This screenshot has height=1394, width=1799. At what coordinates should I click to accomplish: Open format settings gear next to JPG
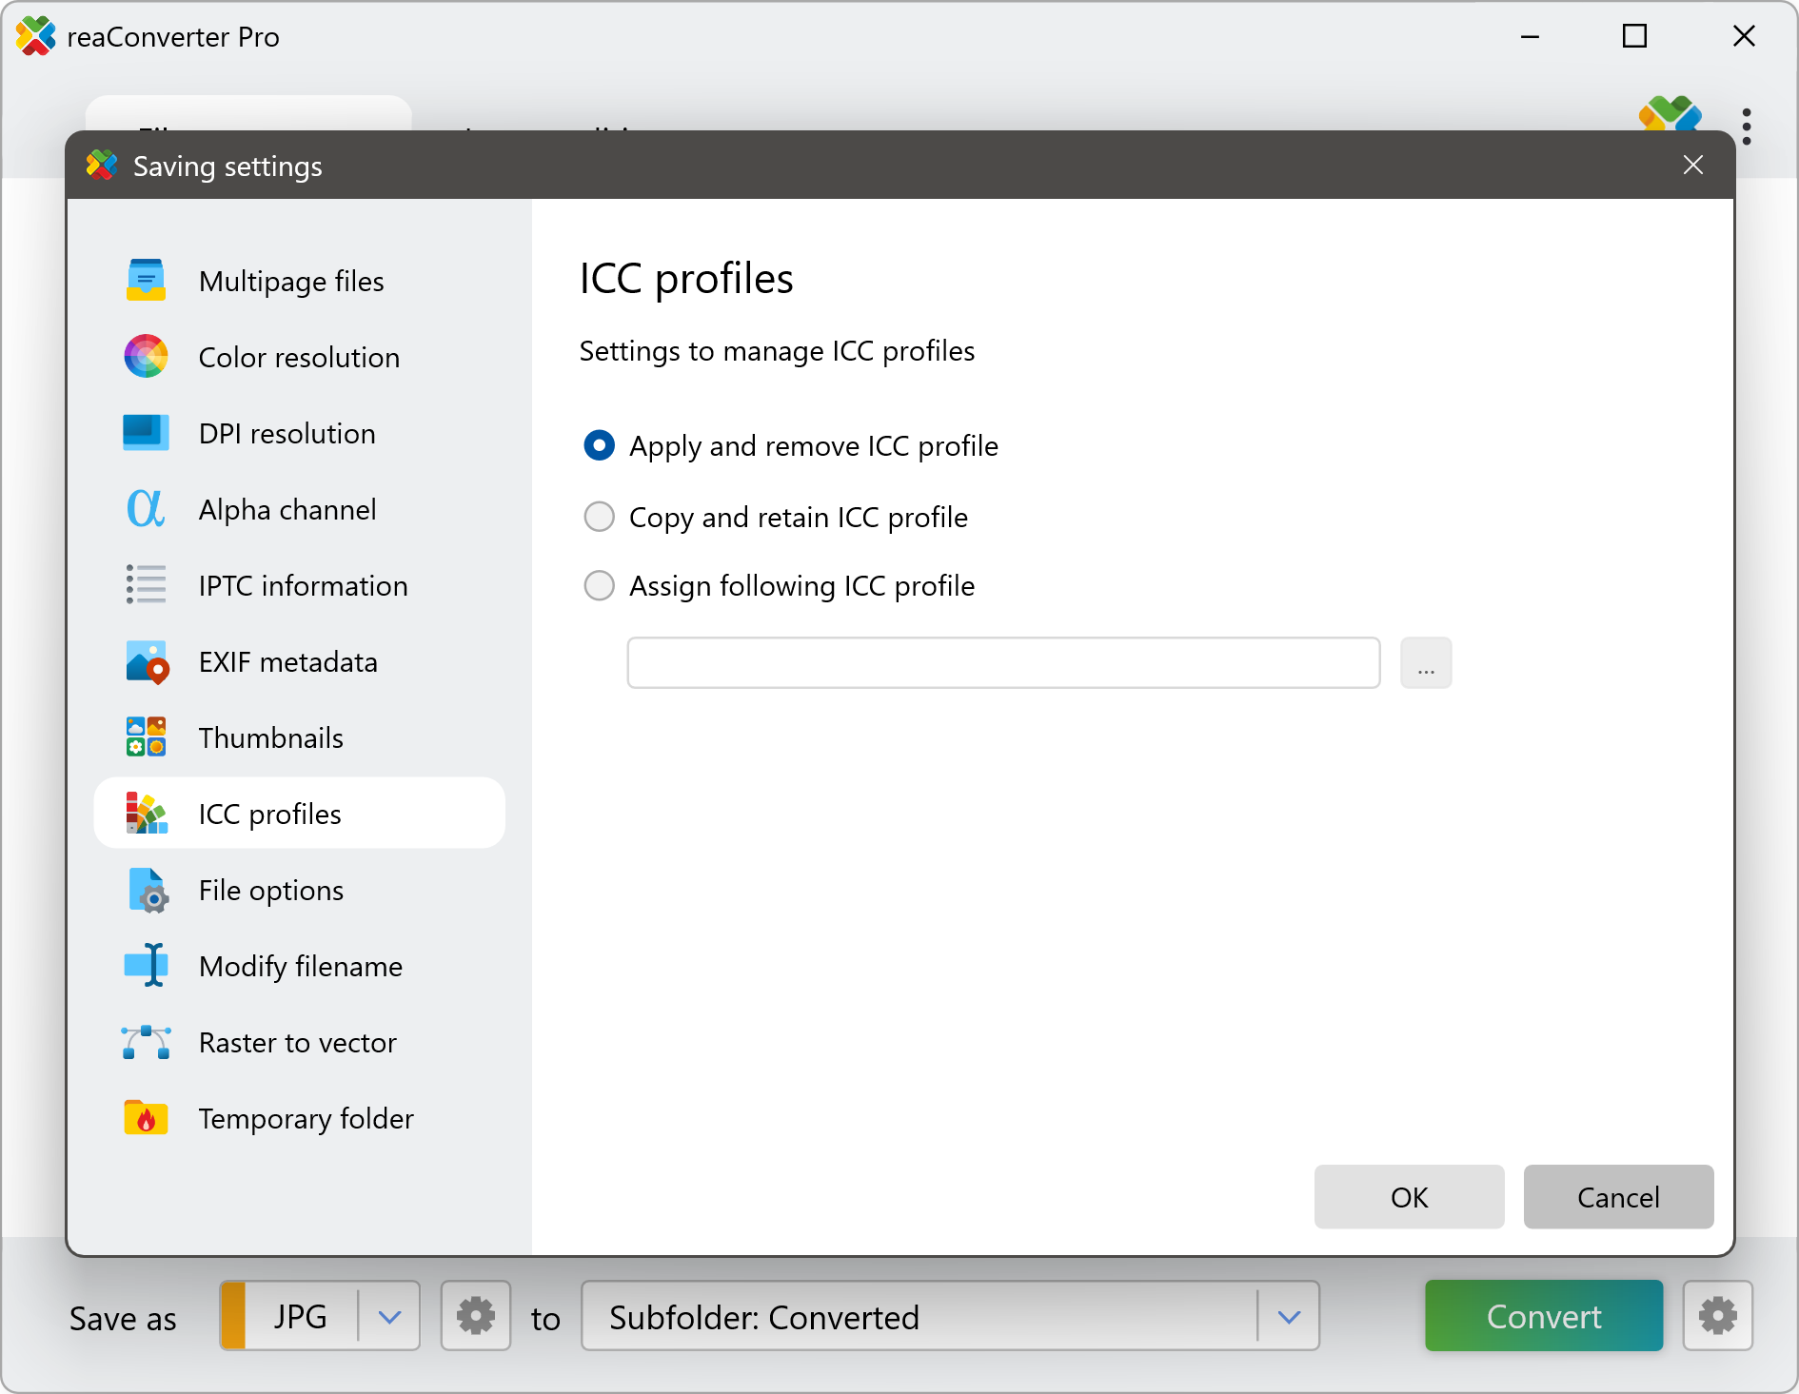coord(475,1316)
